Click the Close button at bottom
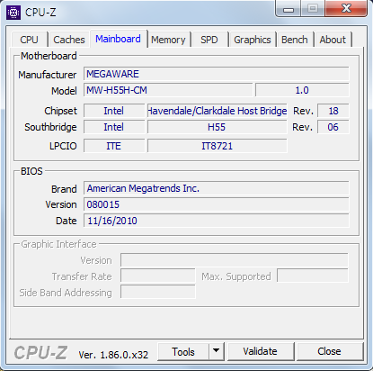This screenshot has height=371, width=373. [329, 351]
